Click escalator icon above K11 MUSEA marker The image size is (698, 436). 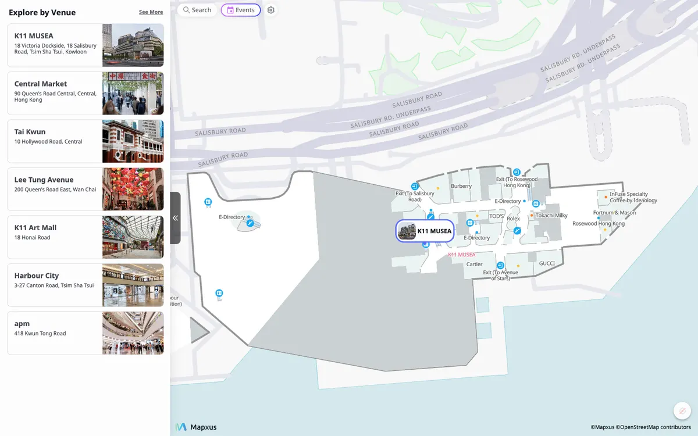[x=431, y=217]
